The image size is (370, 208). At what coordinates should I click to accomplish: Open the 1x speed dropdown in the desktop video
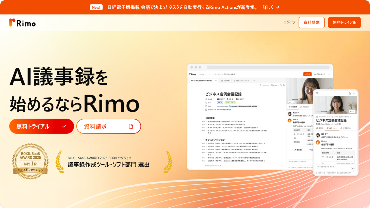[x=291, y=102]
